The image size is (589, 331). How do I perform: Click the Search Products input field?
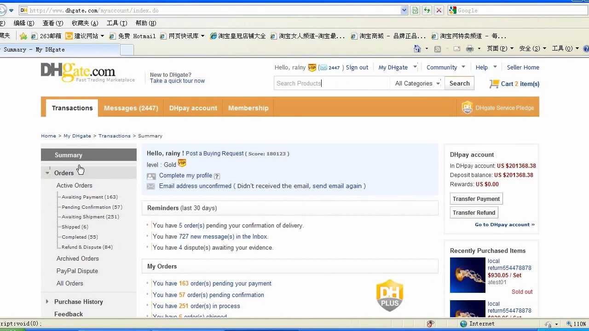[332, 83]
